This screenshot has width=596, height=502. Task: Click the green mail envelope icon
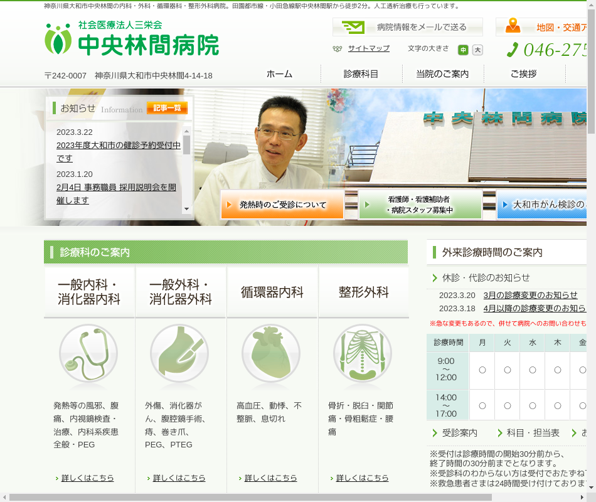coord(353,27)
